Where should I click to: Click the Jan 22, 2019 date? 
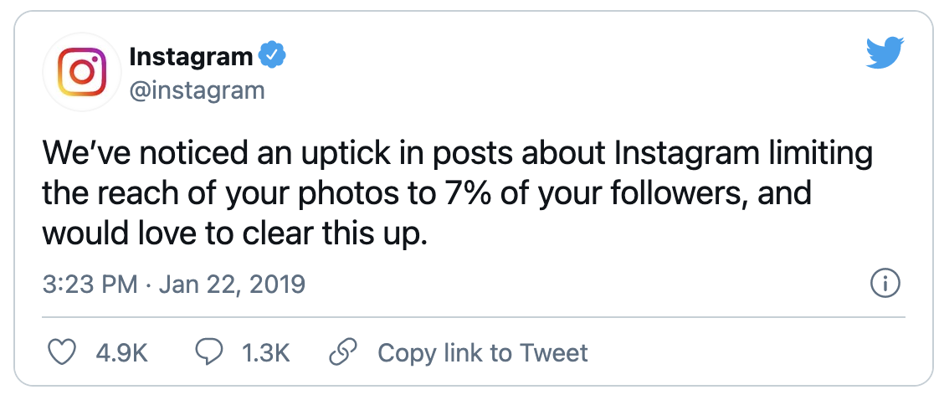tap(232, 285)
